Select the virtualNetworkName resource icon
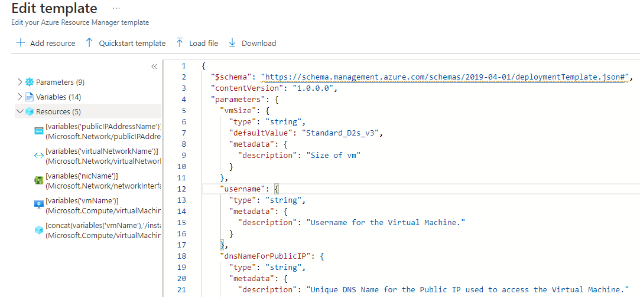The image size is (640, 297). point(39,156)
